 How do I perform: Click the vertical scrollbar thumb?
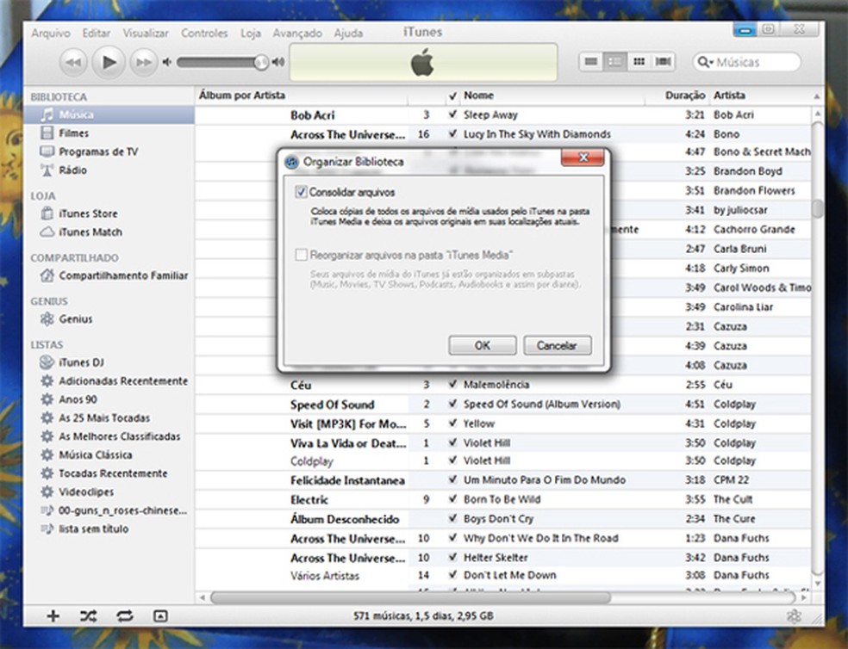coord(818,208)
